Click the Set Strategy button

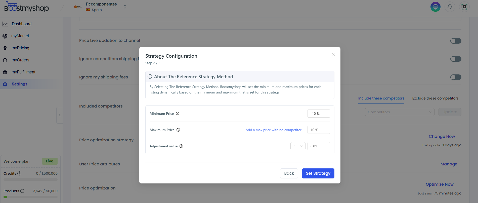[318, 173]
